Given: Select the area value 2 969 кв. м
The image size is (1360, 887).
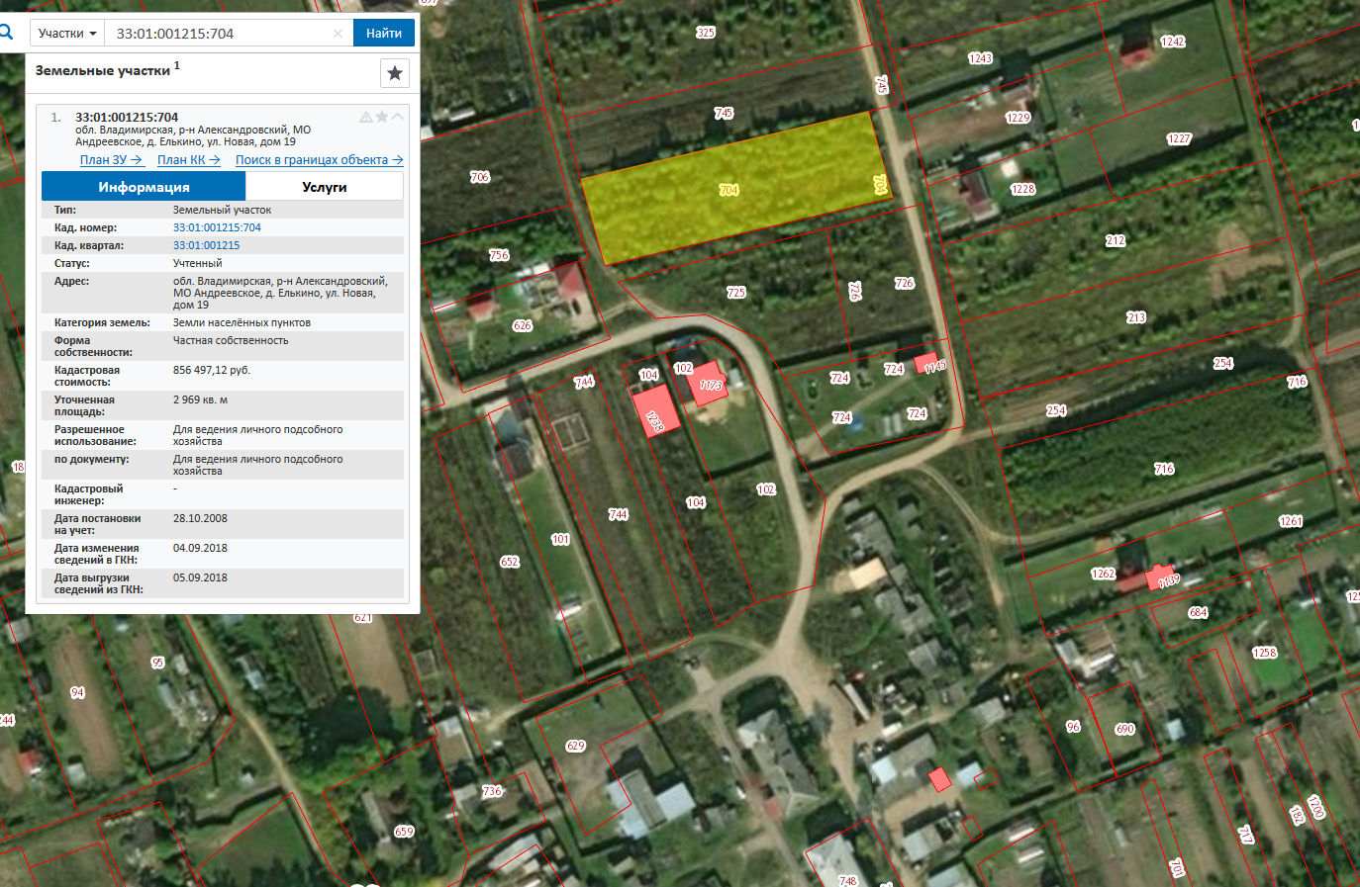Looking at the screenshot, I should coord(200,399).
